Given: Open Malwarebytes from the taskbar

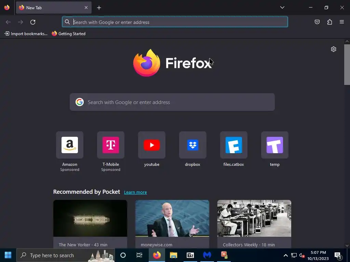Looking at the screenshot, I should click(207, 255).
